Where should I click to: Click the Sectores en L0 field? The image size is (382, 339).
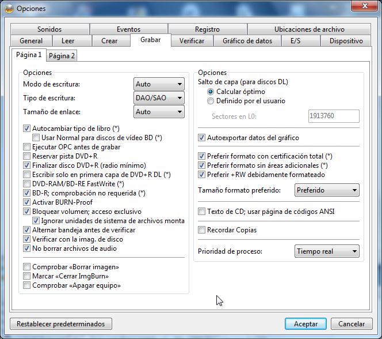pyautogui.click(x=334, y=116)
